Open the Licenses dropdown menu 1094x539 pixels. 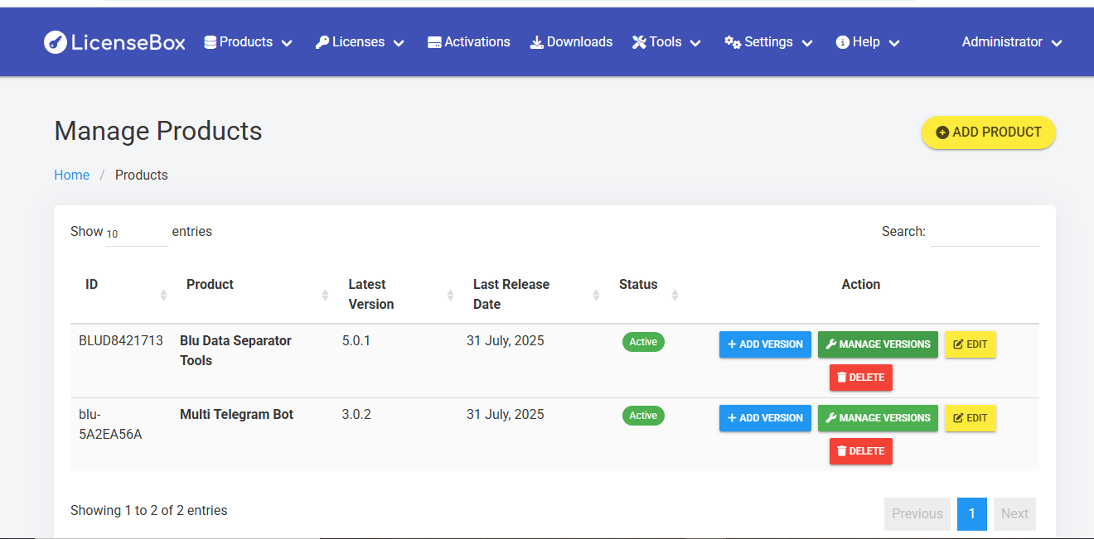(x=360, y=42)
